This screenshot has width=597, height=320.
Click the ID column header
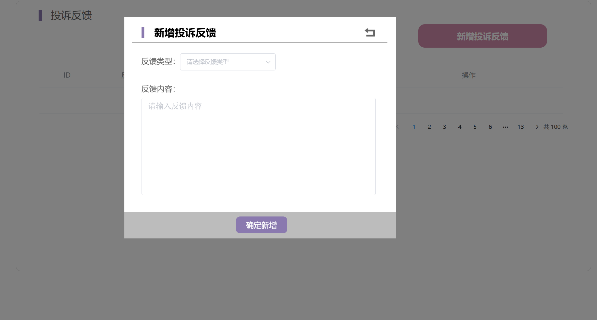(67, 75)
